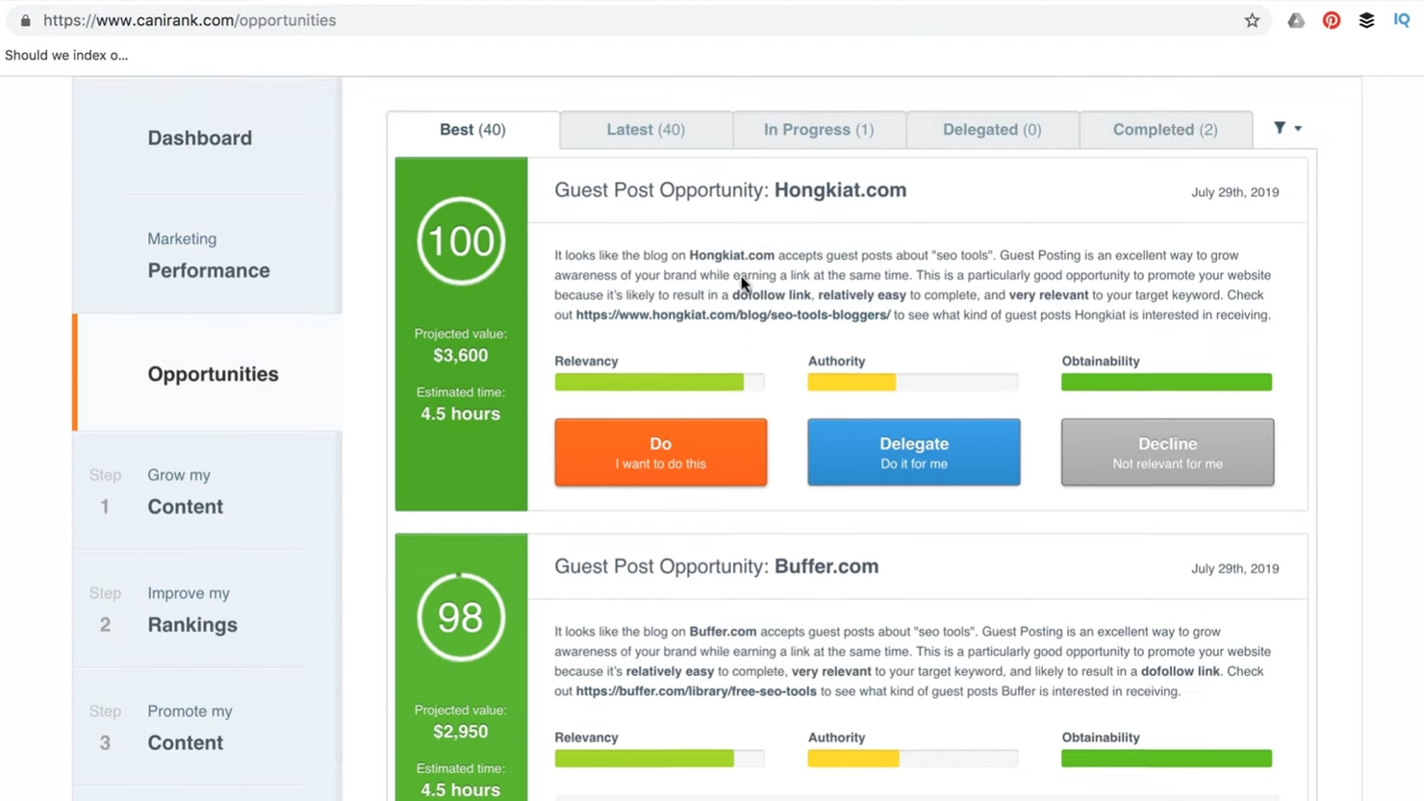The width and height of the screenshot is (1424, 801).
Task: Go to Marketing Performance
Action: (x=208, y=255)
